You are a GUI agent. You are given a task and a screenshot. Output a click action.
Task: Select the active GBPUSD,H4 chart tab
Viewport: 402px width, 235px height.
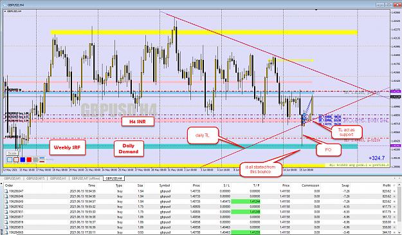(114, 178)
